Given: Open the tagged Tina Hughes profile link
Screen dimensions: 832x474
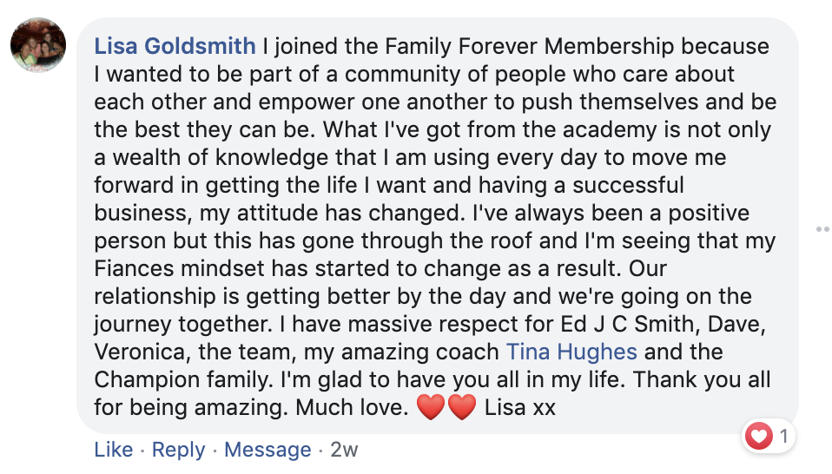Looking at the screenshot, I should [571, 352].
